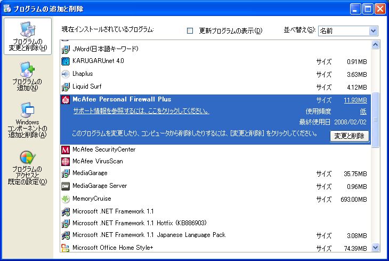389x261 pixels.
Task: Select the MediaGarage Server icon
Action: click(x=66, y=186)
